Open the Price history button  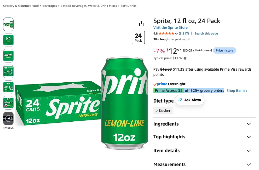[225, 50]
